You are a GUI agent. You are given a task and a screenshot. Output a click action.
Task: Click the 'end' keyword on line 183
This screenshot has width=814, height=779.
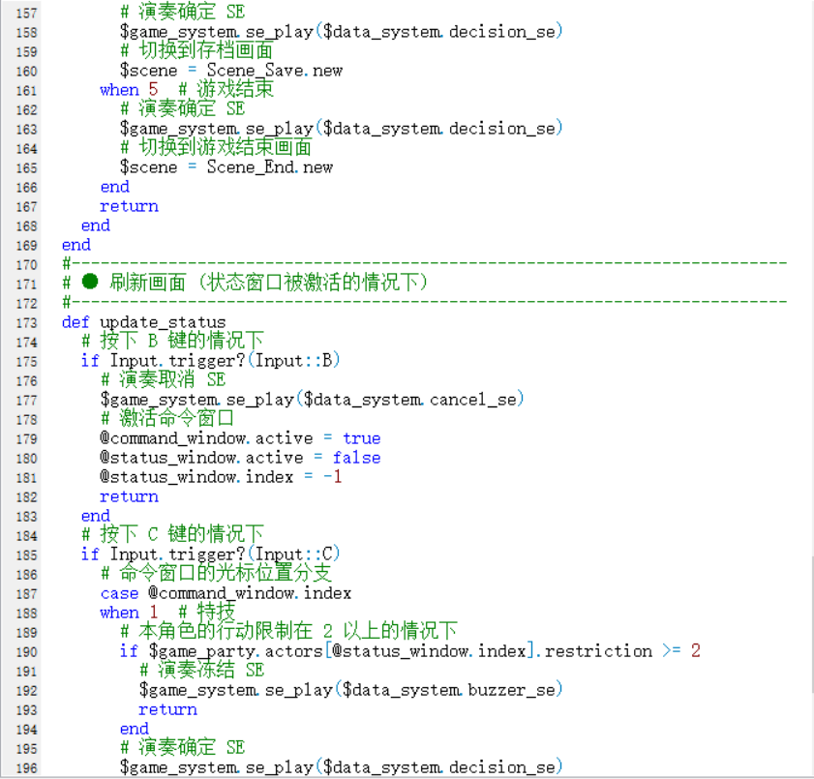click(x=96, y=516)
